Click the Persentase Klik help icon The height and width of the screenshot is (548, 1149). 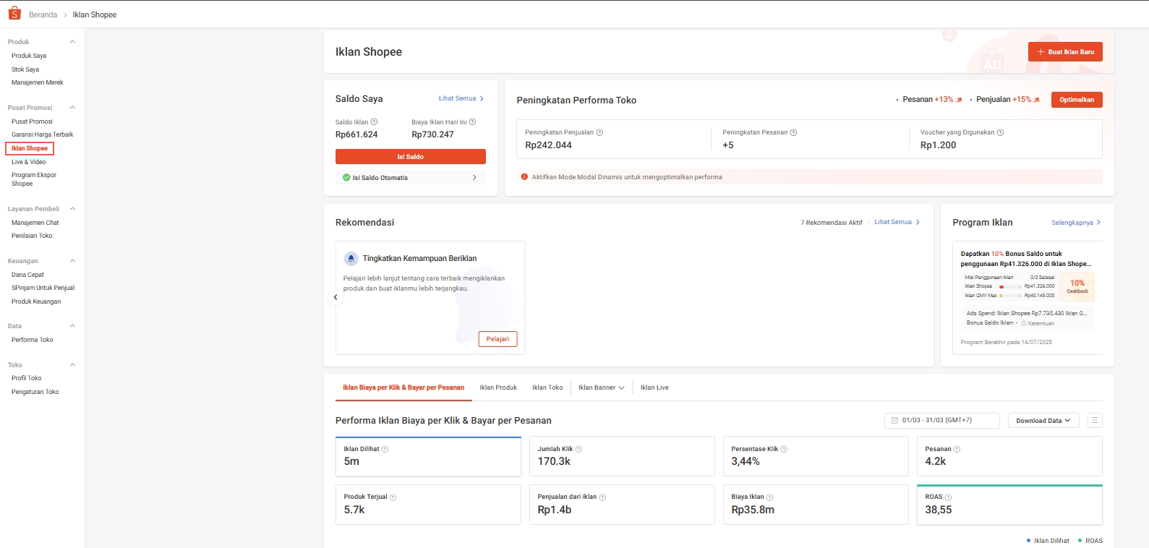point(784,449)
